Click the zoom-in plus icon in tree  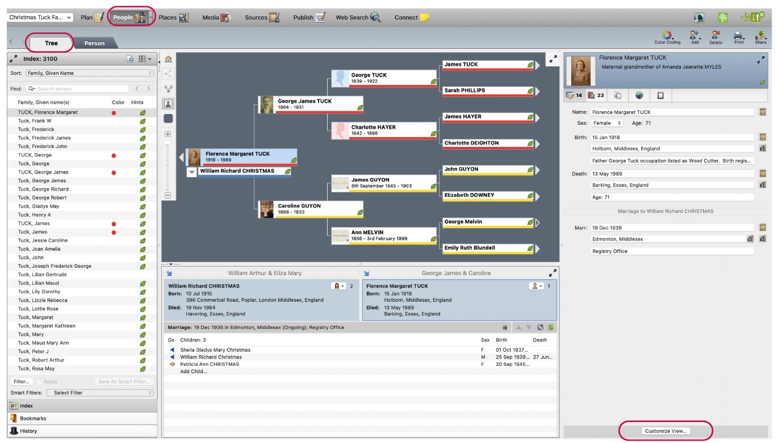pos(168,134)
